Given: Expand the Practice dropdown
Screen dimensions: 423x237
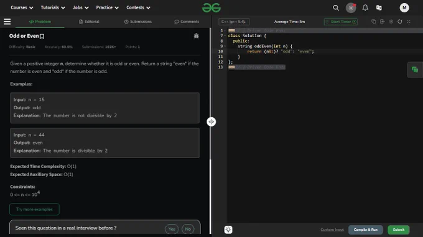Looking at the screenshot, I should [107, 7].
